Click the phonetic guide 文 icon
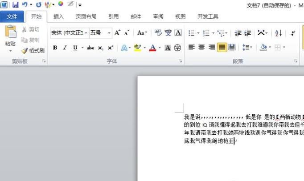This screenshot has width=304, height=181. click(168, 32)
